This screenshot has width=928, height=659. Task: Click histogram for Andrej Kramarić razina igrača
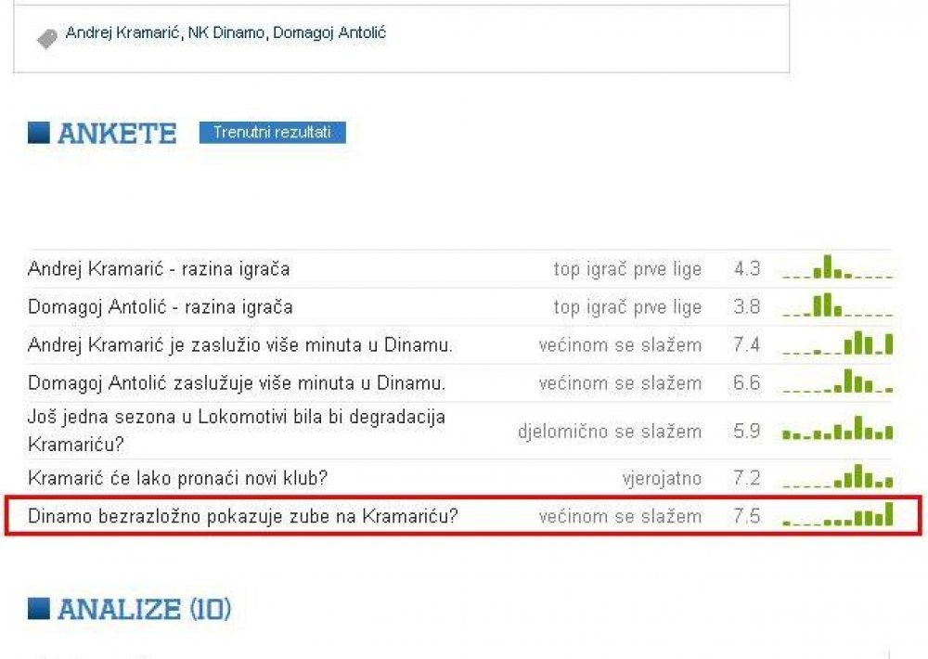[837, 267]
